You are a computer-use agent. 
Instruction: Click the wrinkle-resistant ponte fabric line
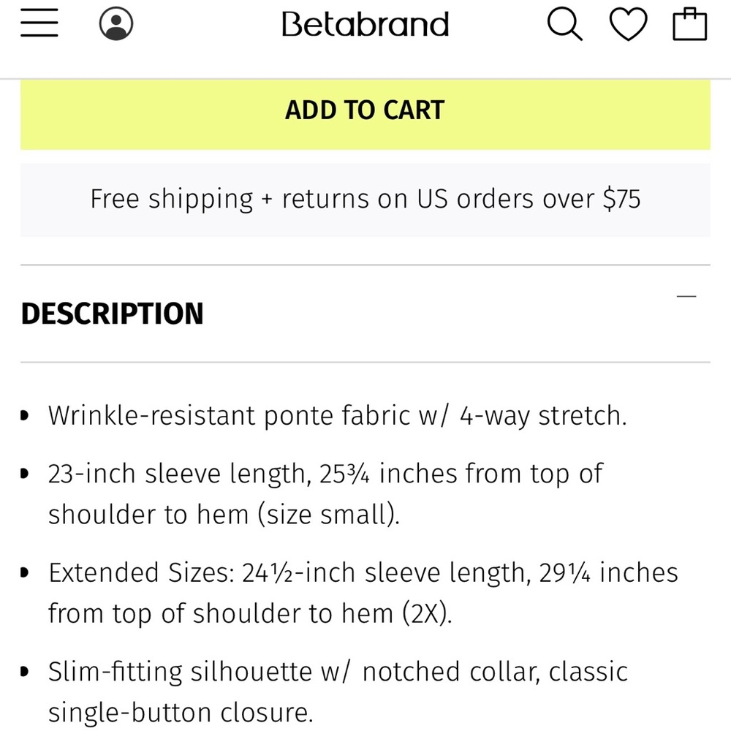click(x=337, y=415)
